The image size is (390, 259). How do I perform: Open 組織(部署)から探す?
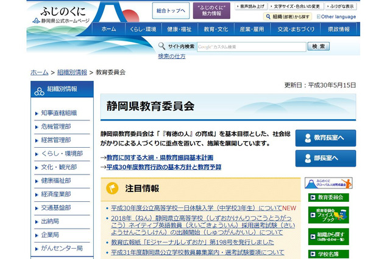point(288,16)
